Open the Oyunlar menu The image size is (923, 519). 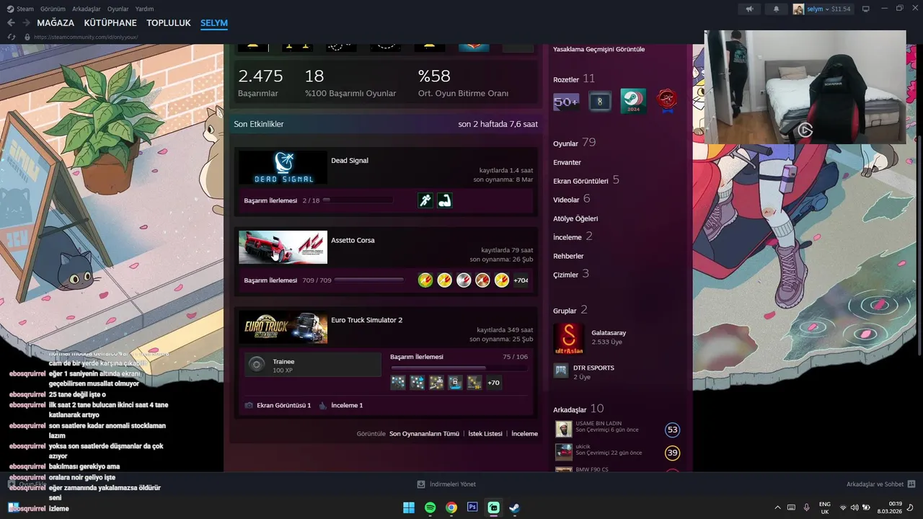click(118, 9)
